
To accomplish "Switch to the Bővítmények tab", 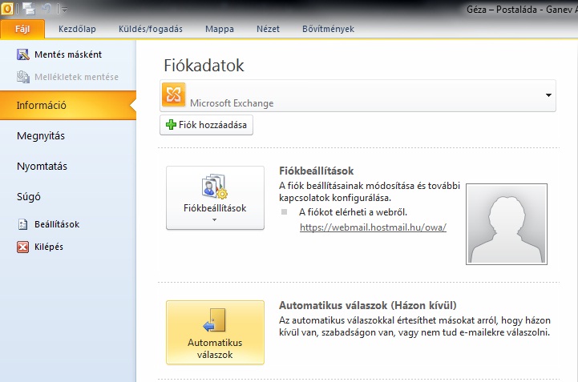I will [328, 29].
